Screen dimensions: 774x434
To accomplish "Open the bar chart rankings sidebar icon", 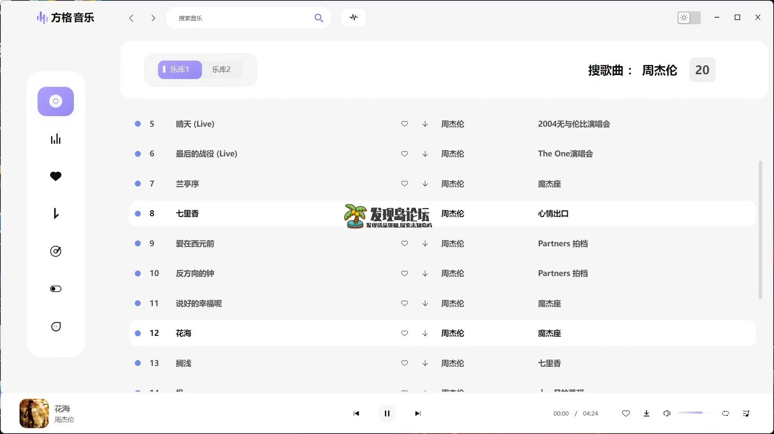I will coord(56,139).
